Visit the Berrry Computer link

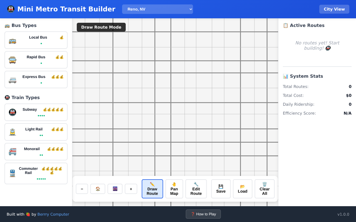tap(53, 214)
